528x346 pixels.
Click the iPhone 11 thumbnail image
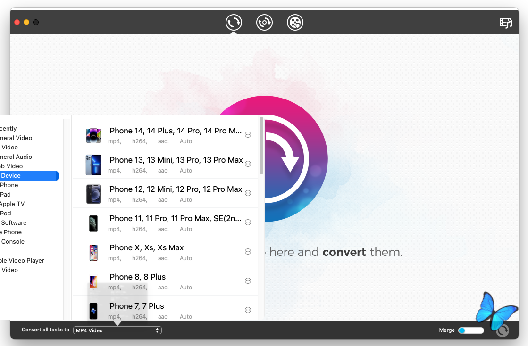click(93, 223)
